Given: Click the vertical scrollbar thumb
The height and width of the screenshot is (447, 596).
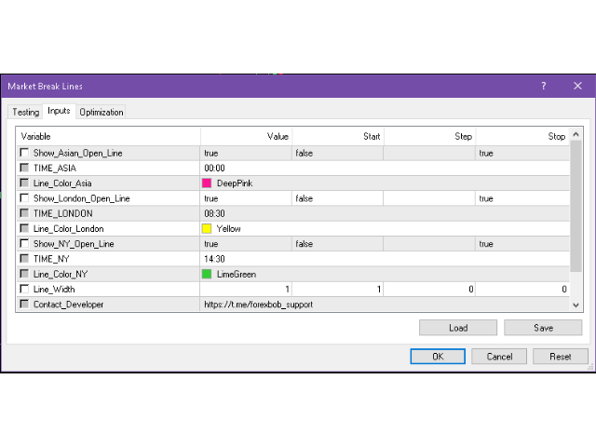Looking at the screenshot, I should (x=576, y=206).
